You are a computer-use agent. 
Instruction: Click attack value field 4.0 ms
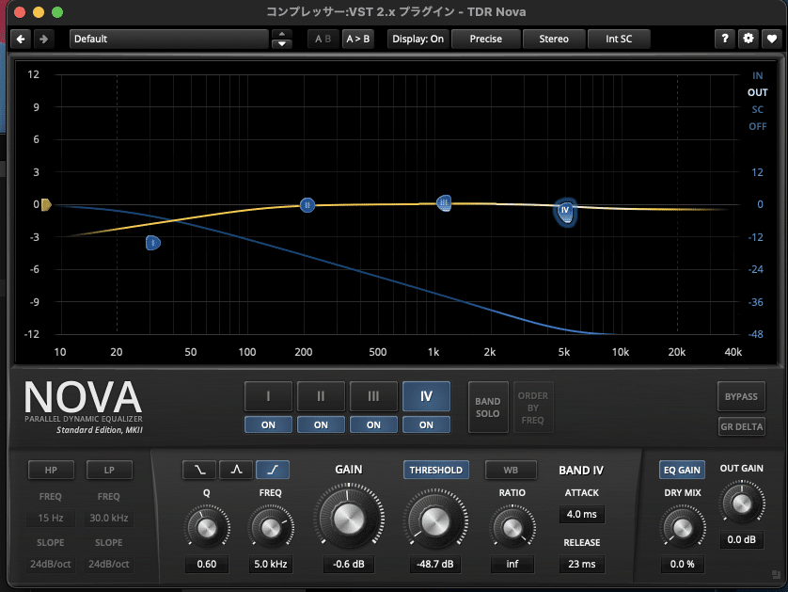[x=582, y=514]
